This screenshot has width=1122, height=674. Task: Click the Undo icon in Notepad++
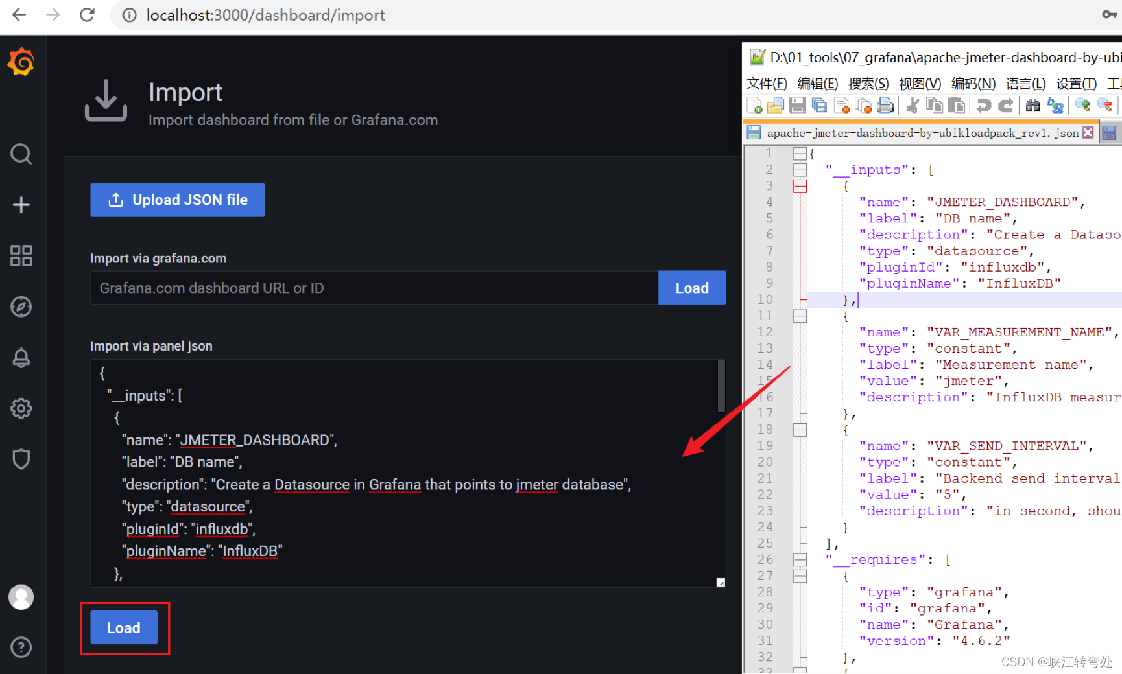click(x=984, y=105)
